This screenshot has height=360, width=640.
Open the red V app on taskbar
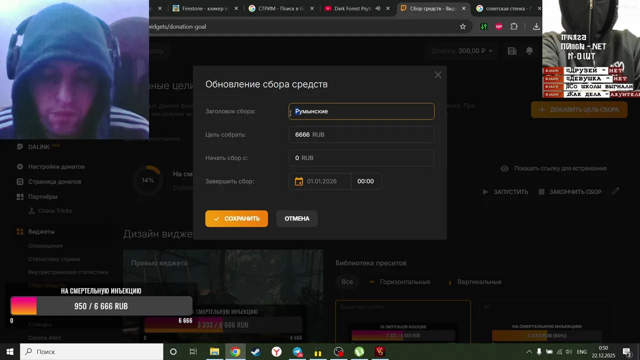coord(380,352)
